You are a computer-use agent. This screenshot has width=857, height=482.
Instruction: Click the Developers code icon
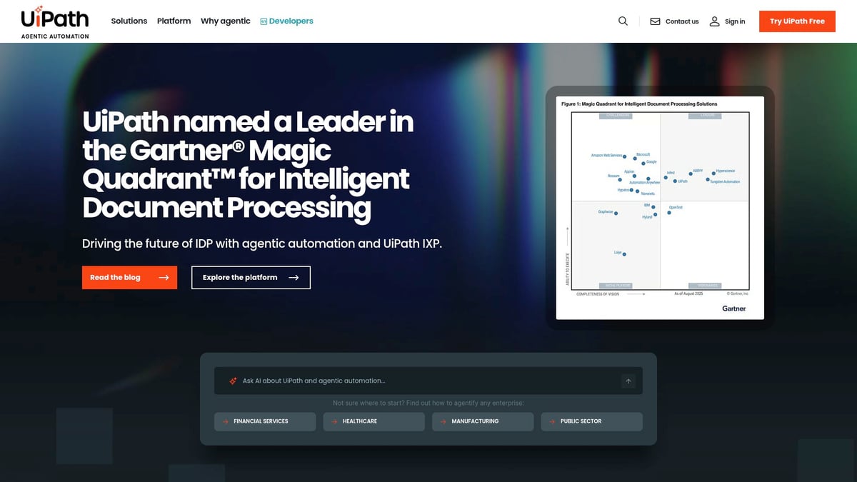click(264, 21)
